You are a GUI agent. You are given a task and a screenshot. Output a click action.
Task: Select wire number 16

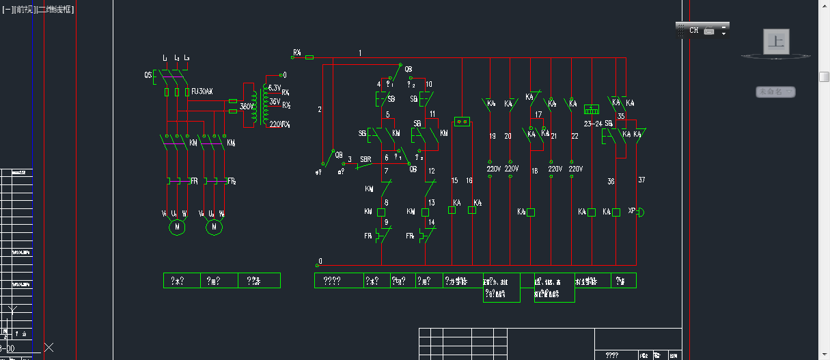tap(469, 180)
